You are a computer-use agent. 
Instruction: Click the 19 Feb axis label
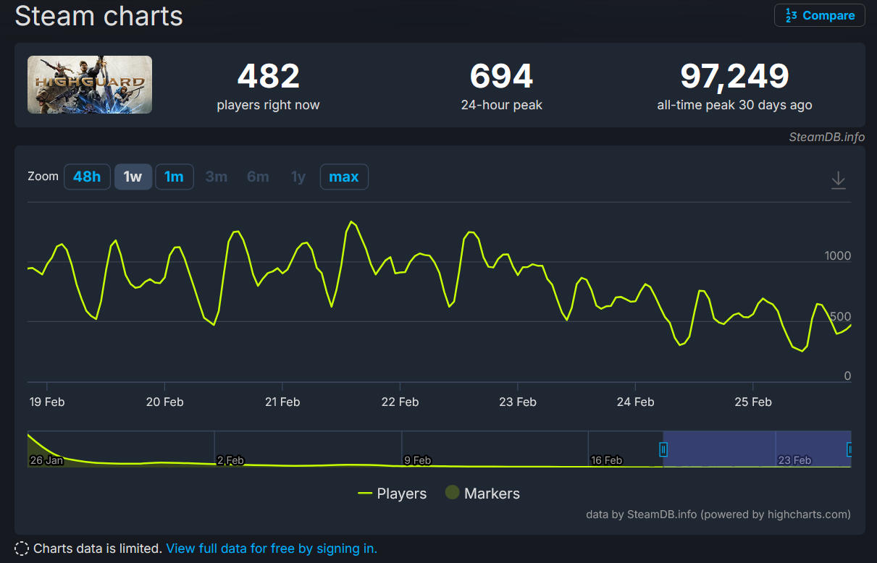[x=47, y=402]
